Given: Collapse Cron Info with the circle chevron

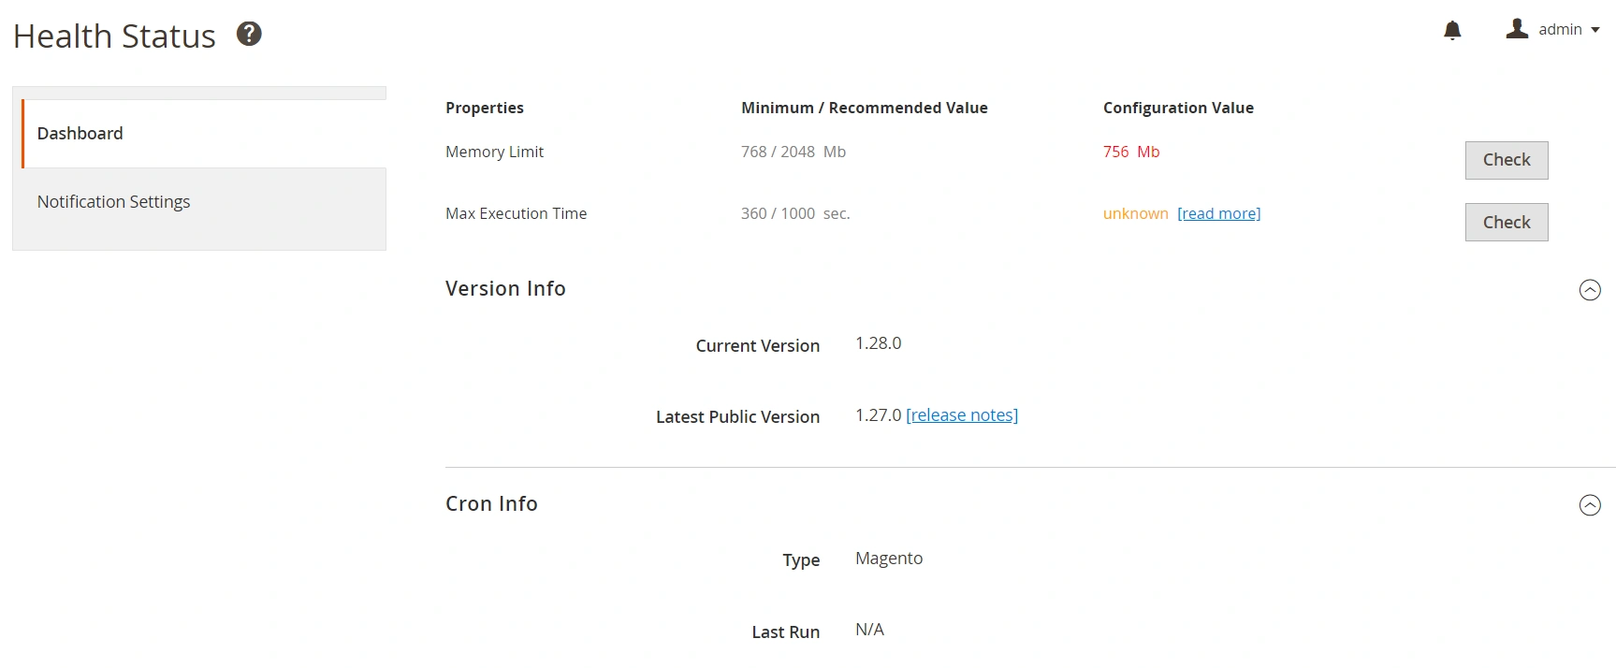Looking at the screenshot, I should (1589, 505).
